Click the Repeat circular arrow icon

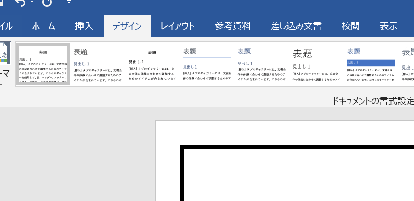coord(47,2)
